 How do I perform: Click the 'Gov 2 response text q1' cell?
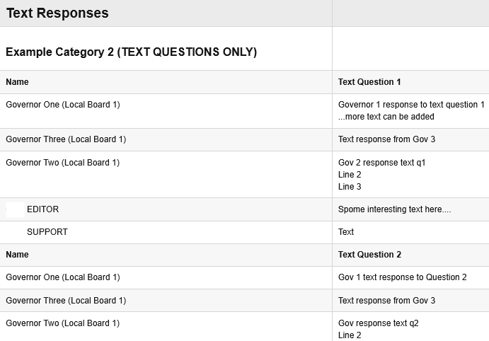(381, 163)
